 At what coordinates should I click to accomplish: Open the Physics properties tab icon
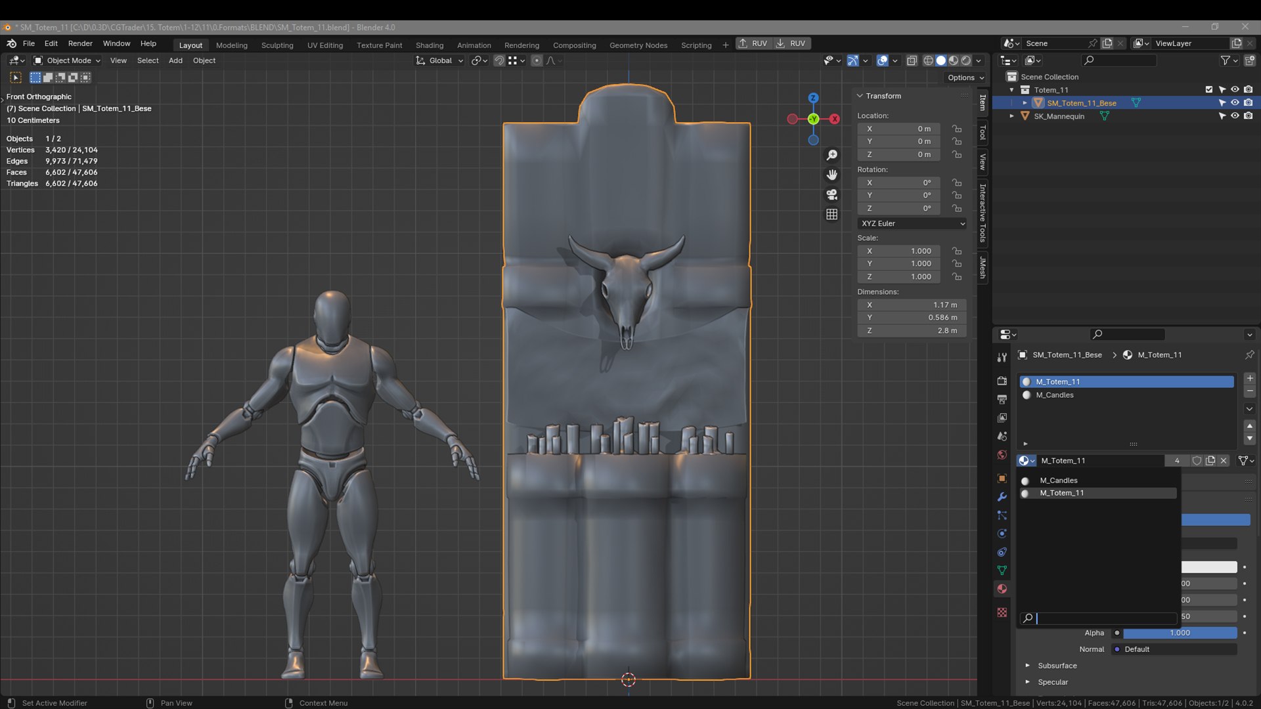(x=1002, y=534)
